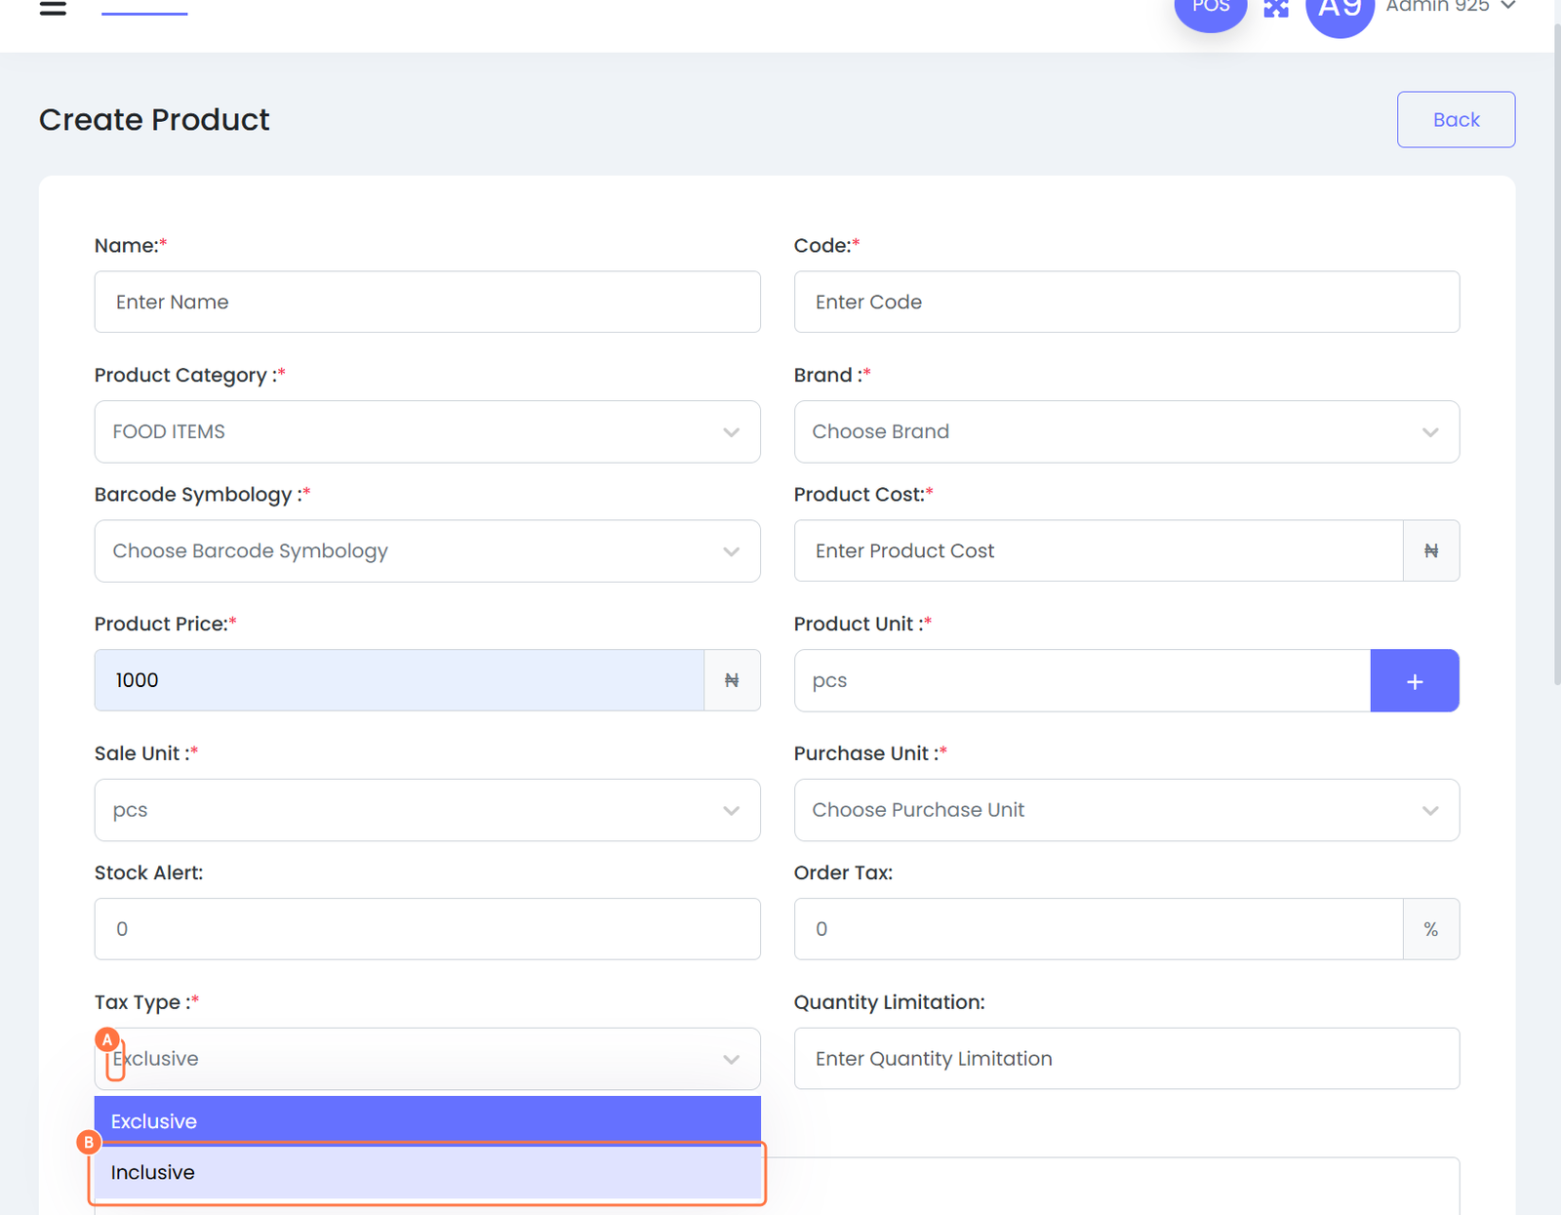Open the Barcode Symbology dropdown

pyautogui.click(x=427, y=550)
